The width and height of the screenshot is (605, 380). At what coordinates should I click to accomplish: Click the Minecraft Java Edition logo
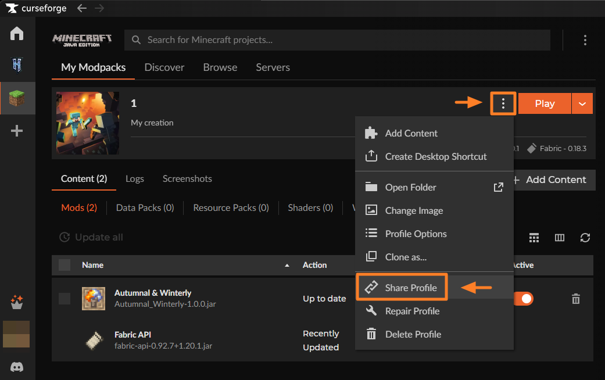[82, 40]
